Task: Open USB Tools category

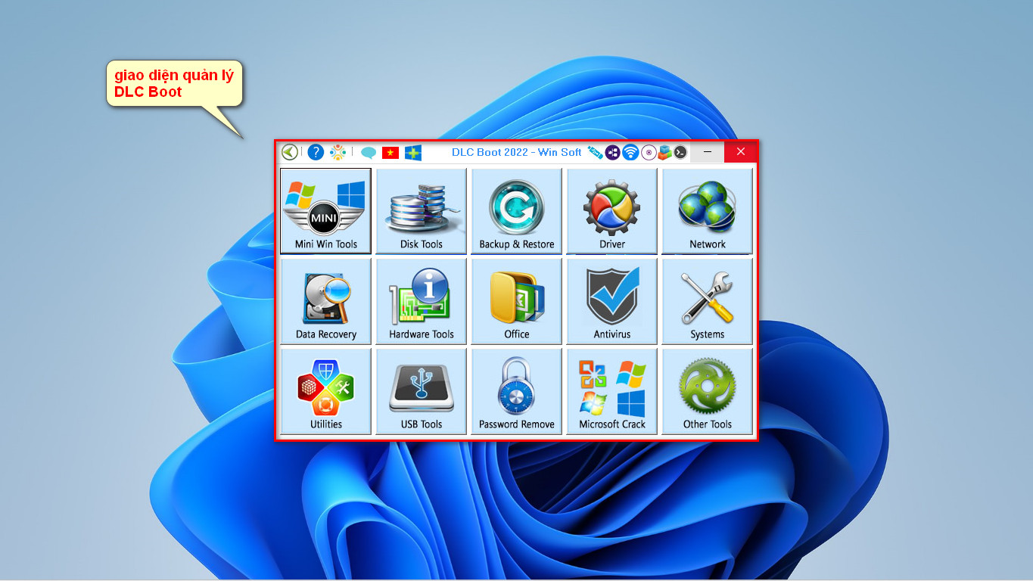Action: [421, 391]
